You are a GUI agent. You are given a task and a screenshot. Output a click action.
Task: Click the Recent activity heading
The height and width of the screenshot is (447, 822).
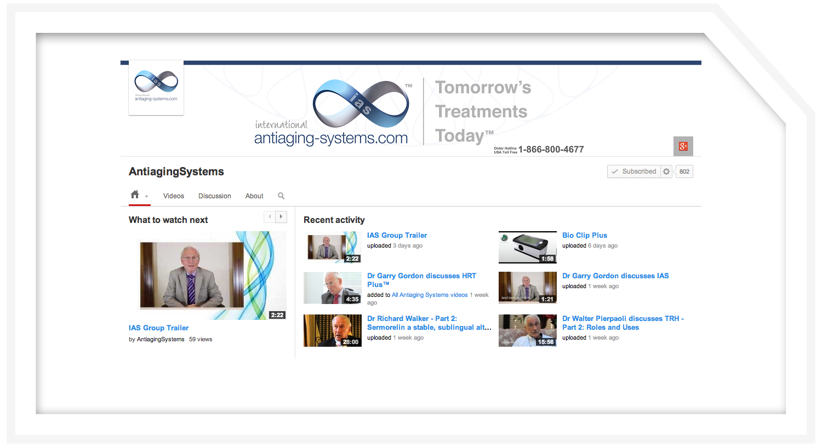tap(334, 220)
